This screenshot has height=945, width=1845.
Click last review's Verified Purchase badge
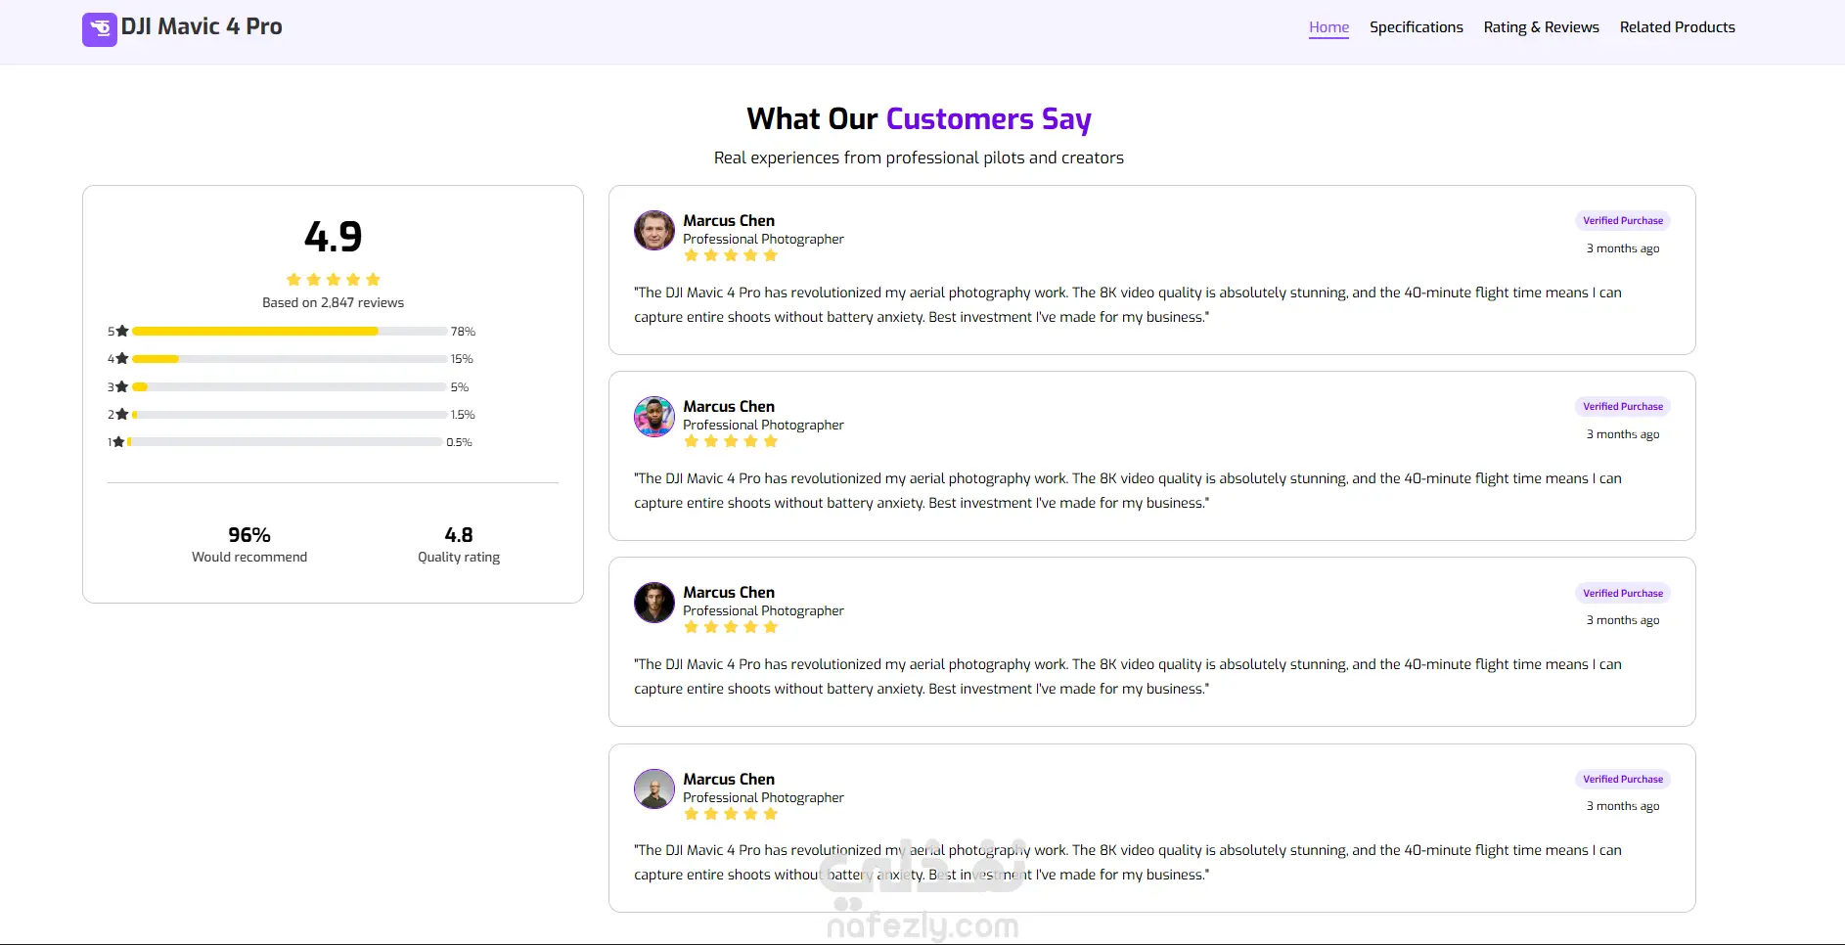pyautogui.click(x=1623, y=779)
